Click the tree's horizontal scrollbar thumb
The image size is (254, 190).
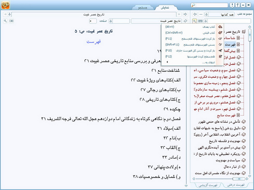coord(239,179)
